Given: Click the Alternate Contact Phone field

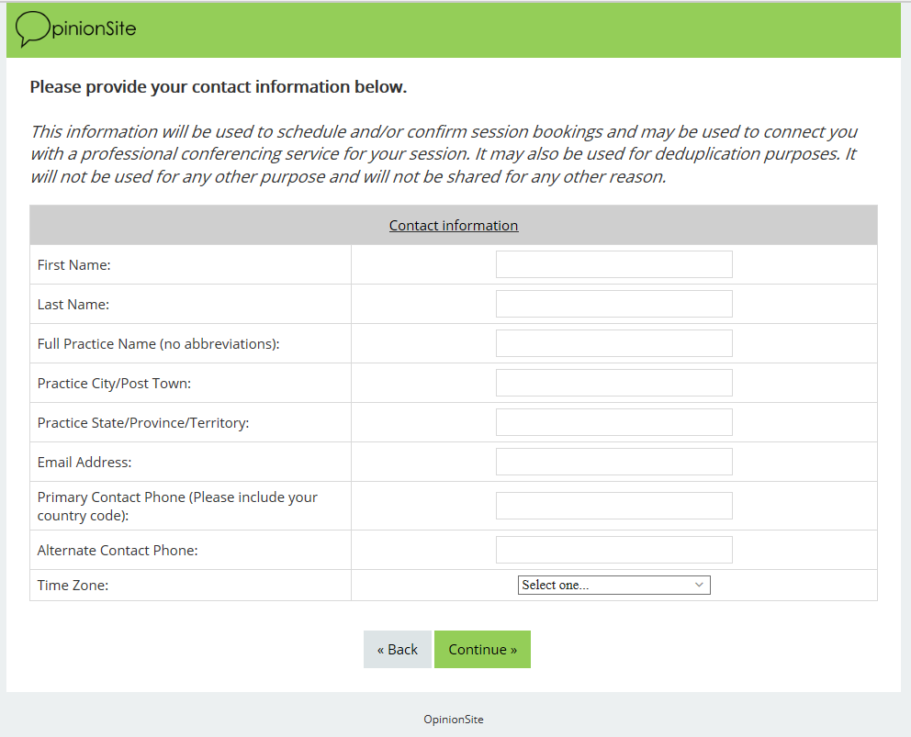Looking at the screenshot, I should [613, 550].
